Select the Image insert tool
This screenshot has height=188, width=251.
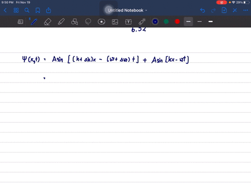115,22
